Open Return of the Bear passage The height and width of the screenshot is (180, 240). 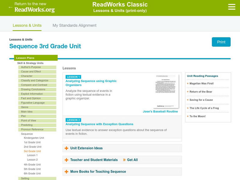pyautogui.click(x=201, y=92)
